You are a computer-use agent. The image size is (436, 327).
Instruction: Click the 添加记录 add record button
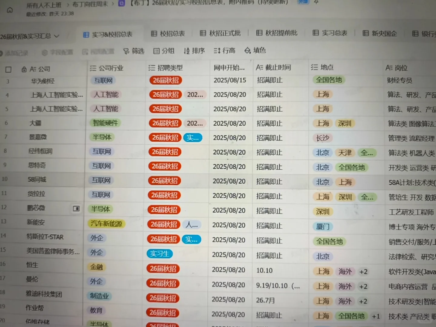[x=14, y=53]
